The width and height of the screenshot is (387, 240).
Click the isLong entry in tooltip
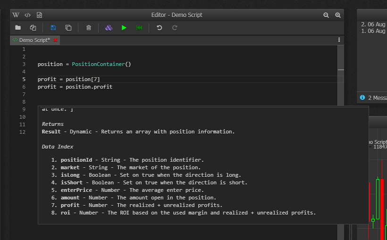146,175
